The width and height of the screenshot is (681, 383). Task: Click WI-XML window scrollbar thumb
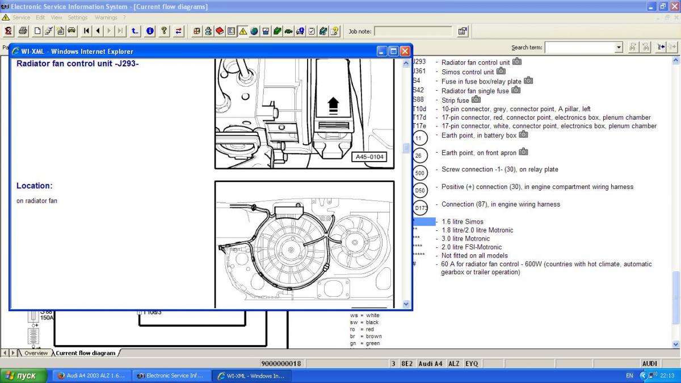406,148
